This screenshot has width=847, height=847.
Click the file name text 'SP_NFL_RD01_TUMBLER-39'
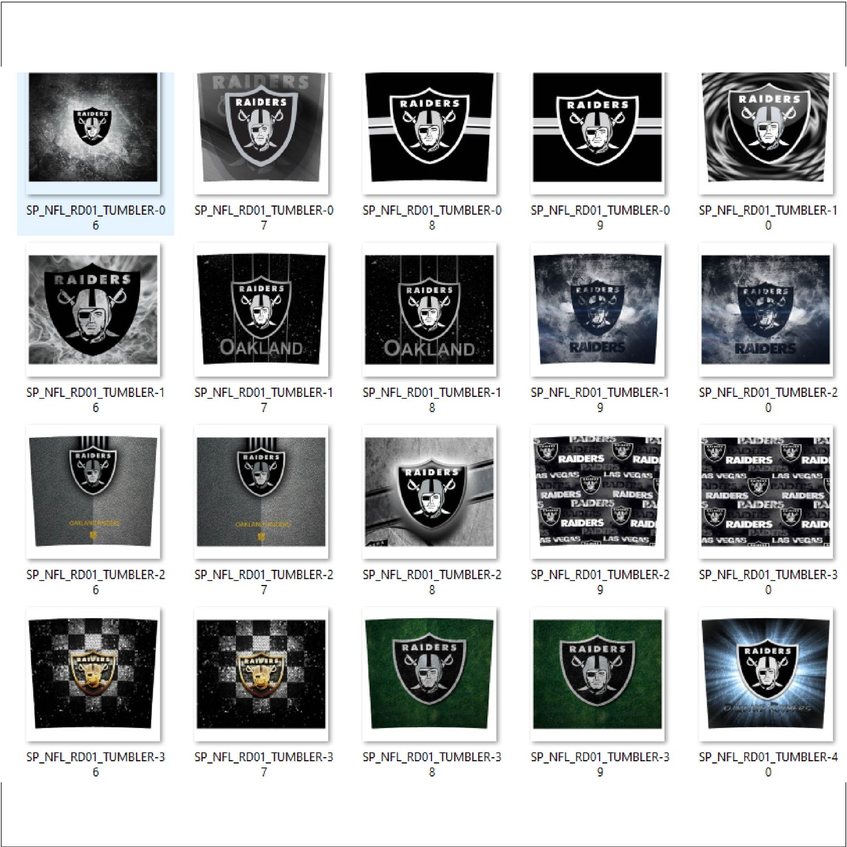tap(600, 765)
